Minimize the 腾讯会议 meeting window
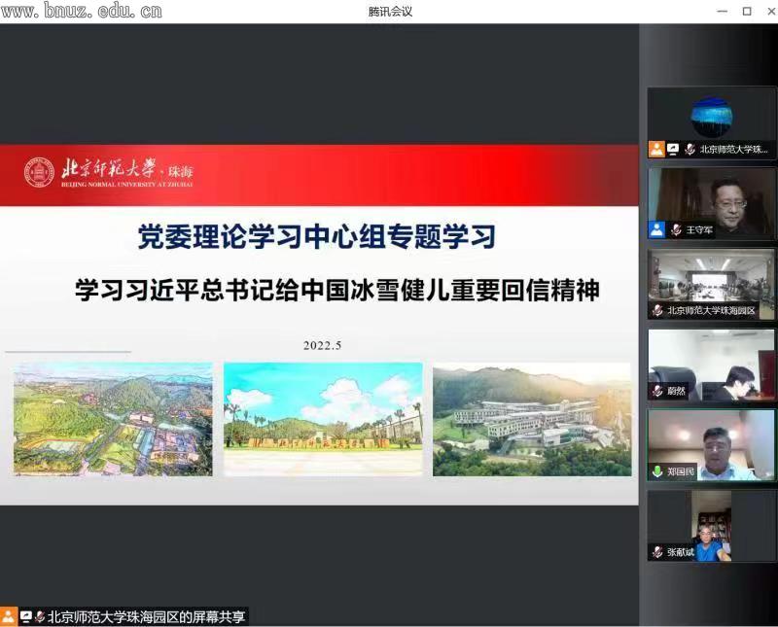The width and height of the screenshot is (778, 627). [x=722, y=12]
